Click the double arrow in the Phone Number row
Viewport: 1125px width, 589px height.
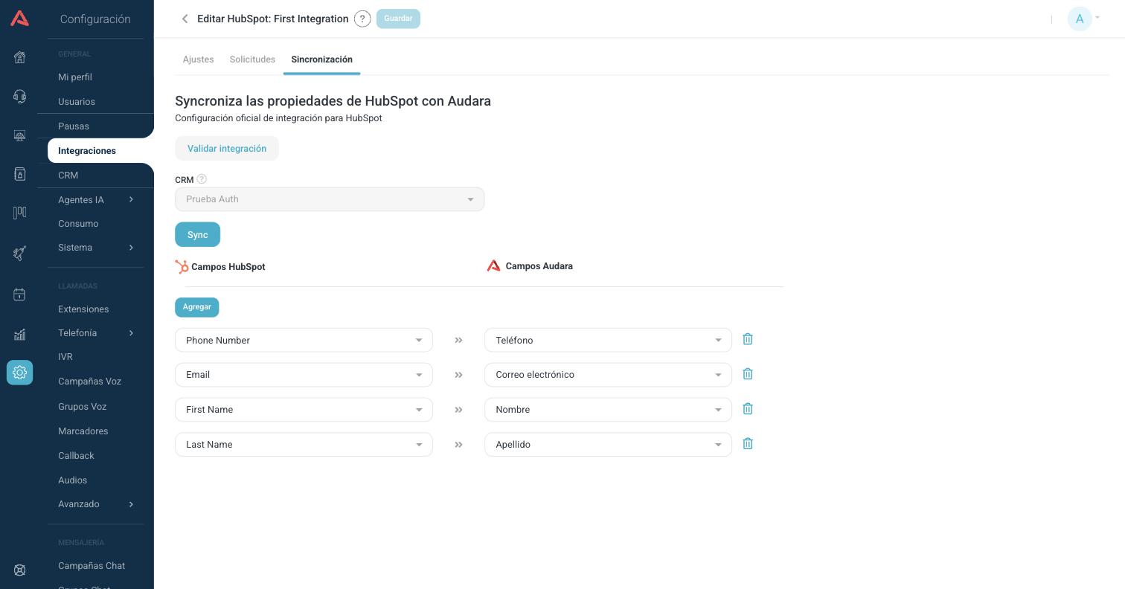pos(458,340)
